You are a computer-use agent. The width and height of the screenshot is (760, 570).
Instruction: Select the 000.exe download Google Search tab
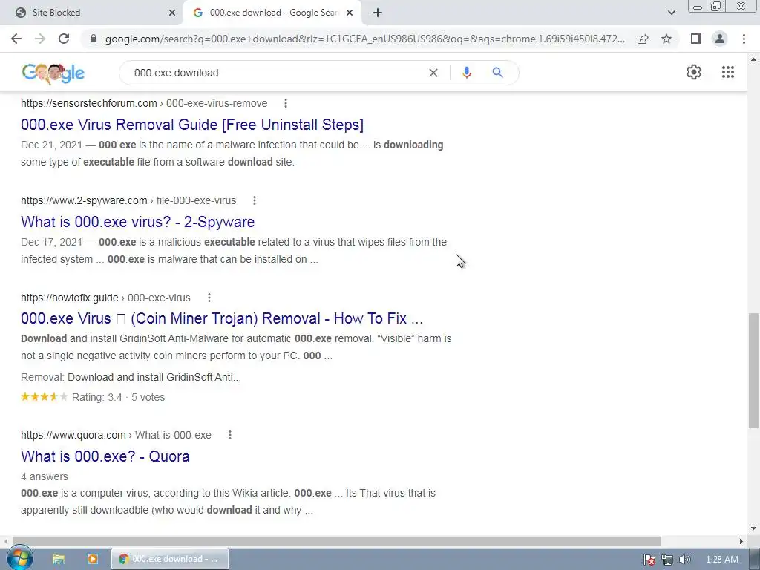(272, 13)
